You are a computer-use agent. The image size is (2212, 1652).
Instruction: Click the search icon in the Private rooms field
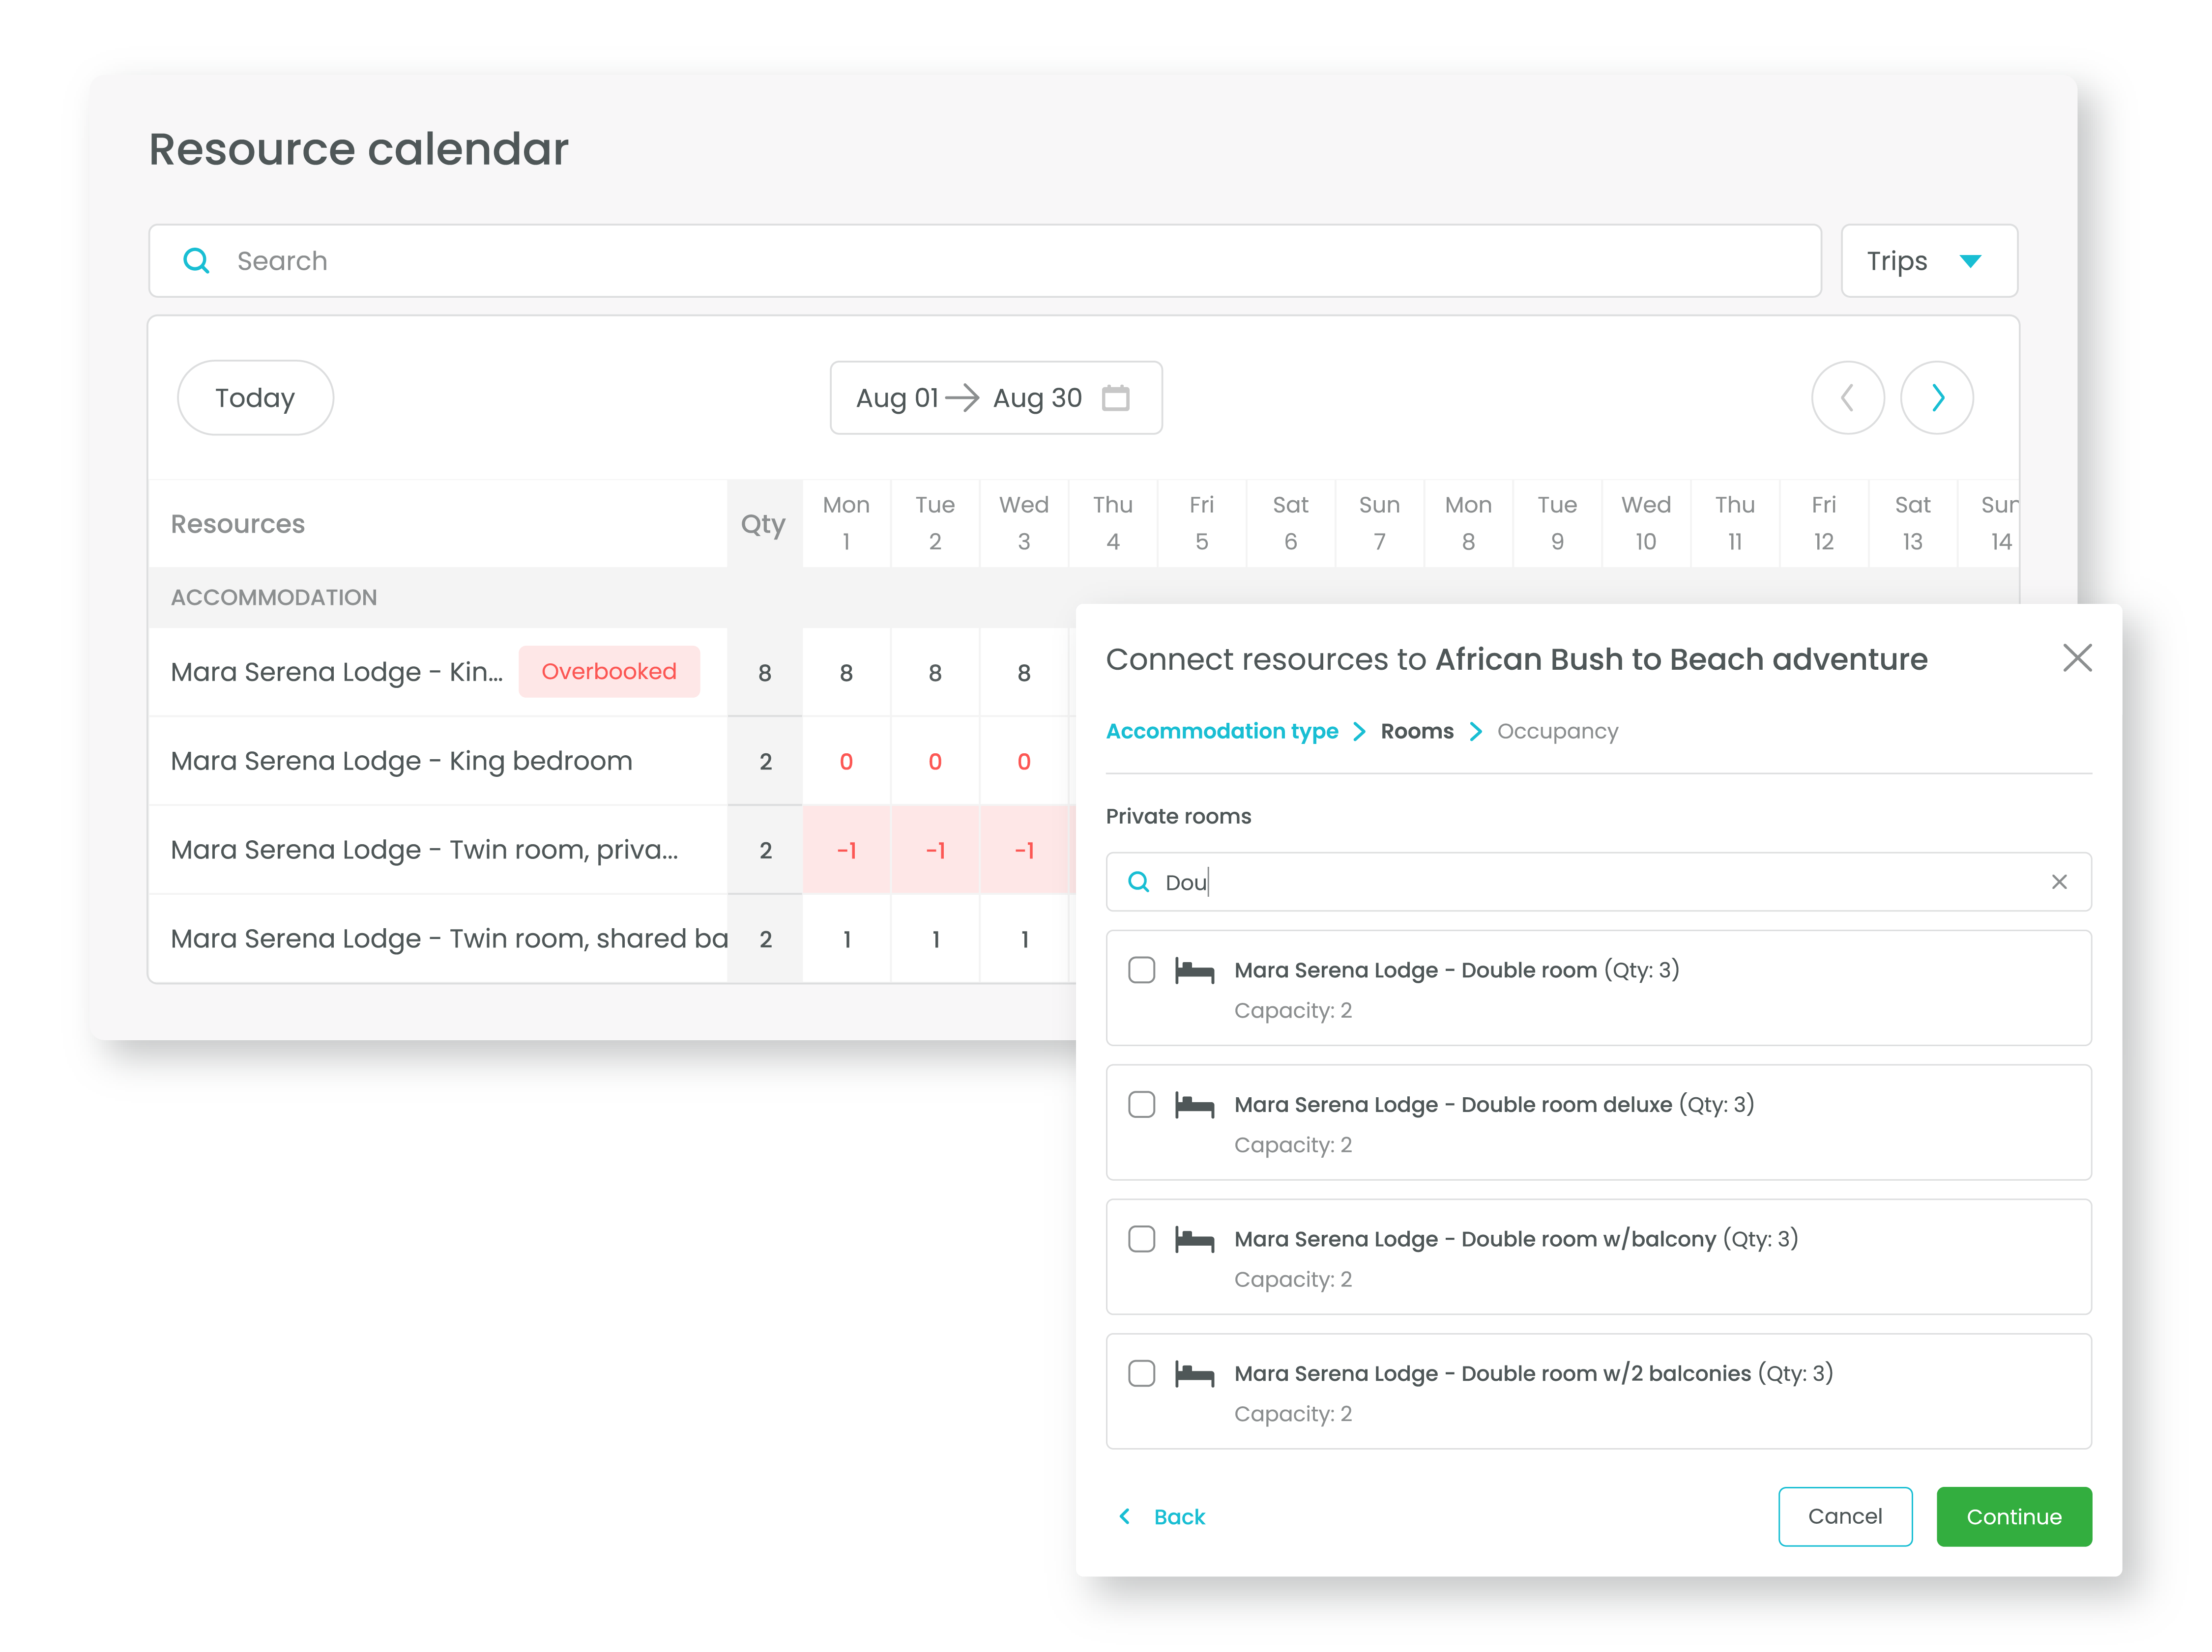click(1138, 882)
